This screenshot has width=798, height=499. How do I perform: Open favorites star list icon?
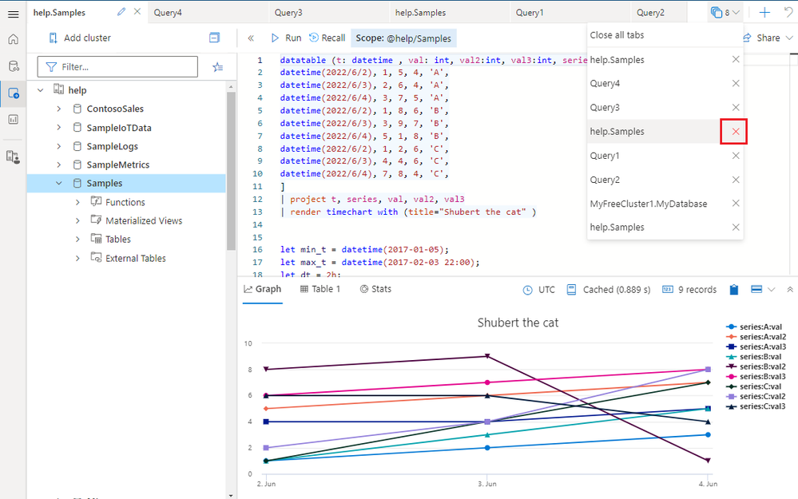pos(218,66)
